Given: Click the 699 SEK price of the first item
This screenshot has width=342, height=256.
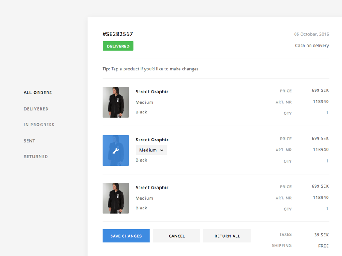Looking at the screenshot, I should 320,90.
